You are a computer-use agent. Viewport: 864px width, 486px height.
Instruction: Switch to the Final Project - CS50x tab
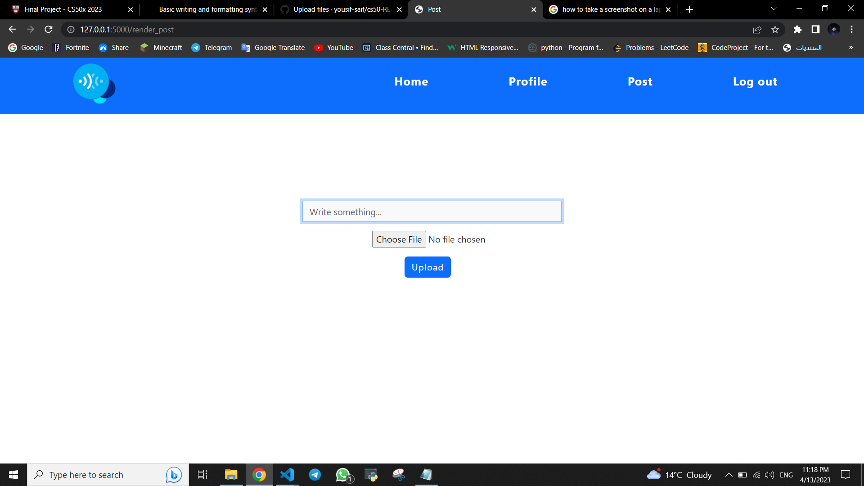[x=63, y=9]
